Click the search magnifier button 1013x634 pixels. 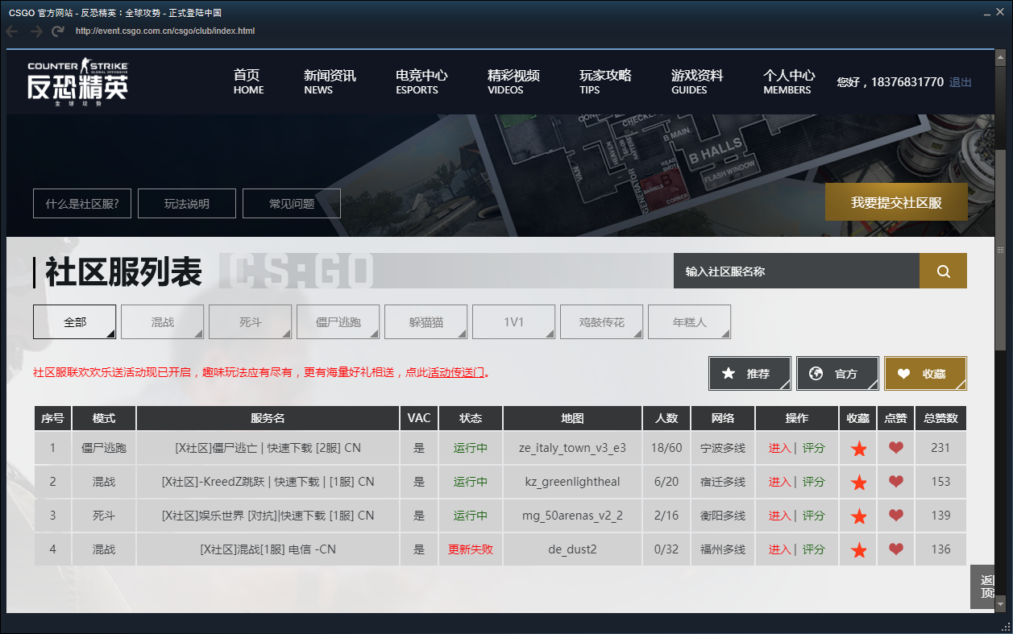click(943, 271)
